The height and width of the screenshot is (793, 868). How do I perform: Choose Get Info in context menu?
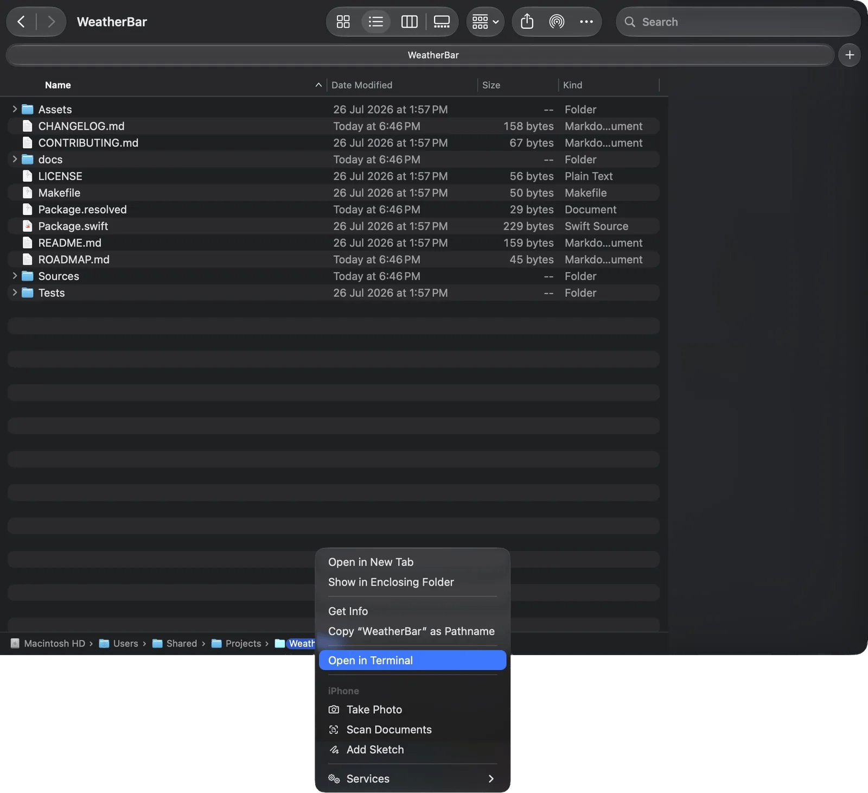[x=412, y=611]
